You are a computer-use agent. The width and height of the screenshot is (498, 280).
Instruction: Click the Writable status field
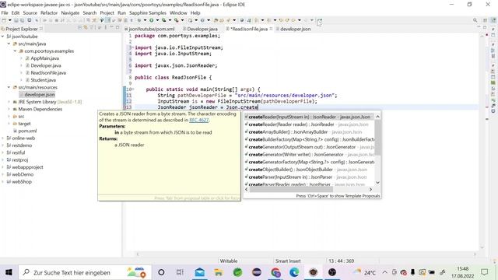(229, 261)
